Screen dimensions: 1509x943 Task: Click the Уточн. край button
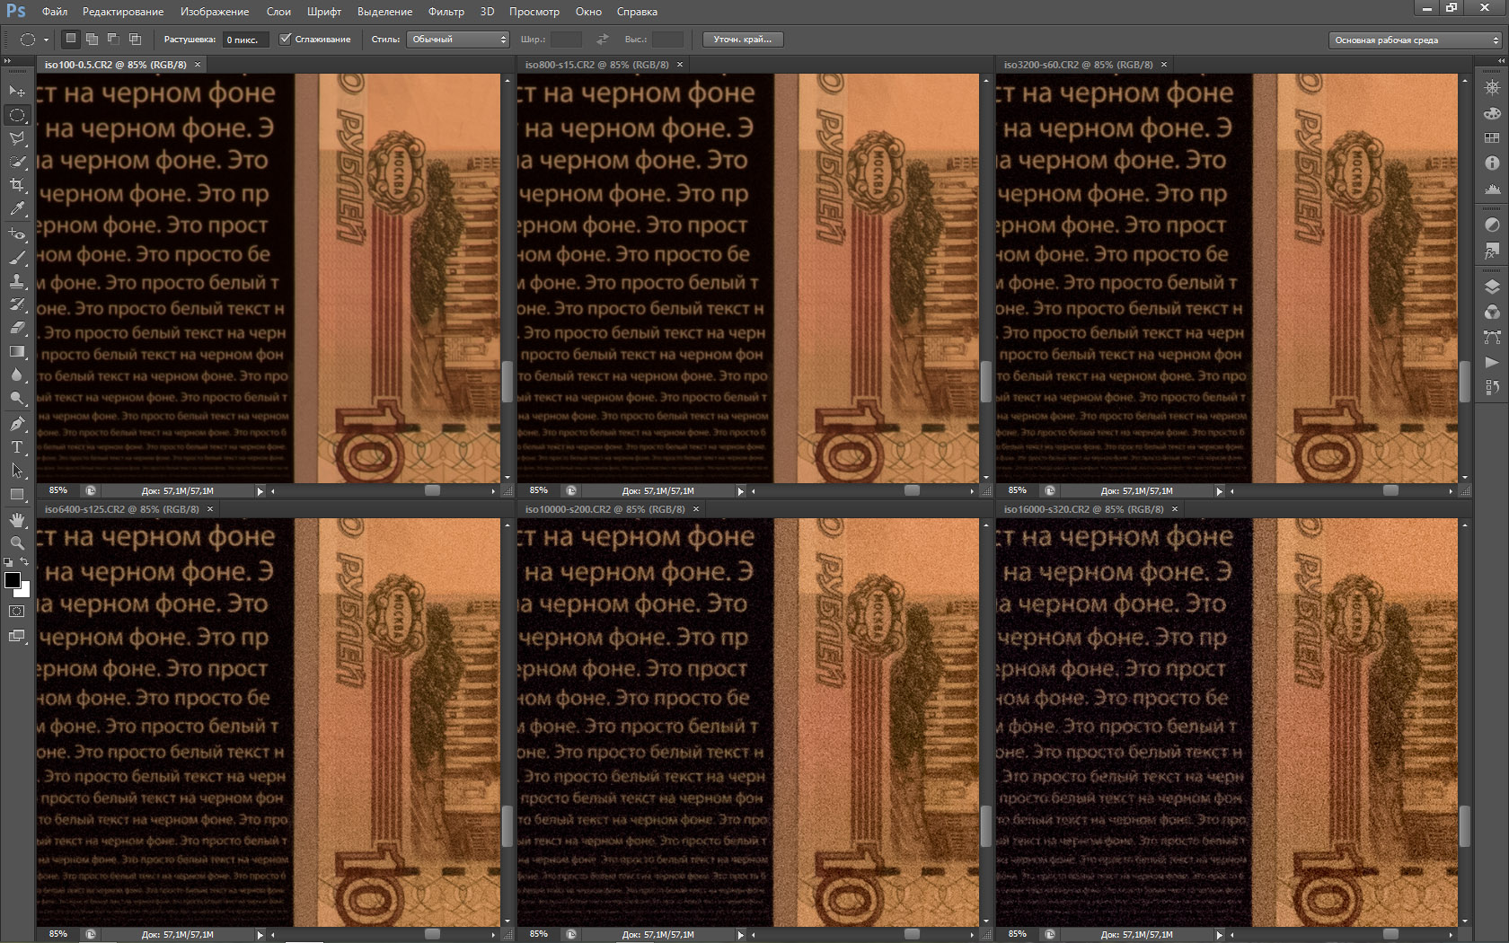tap(743, 40)
